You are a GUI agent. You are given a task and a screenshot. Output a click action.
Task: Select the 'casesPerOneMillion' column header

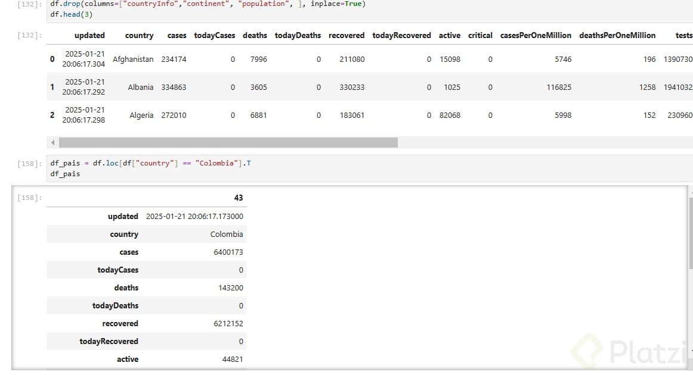[536, 35]
